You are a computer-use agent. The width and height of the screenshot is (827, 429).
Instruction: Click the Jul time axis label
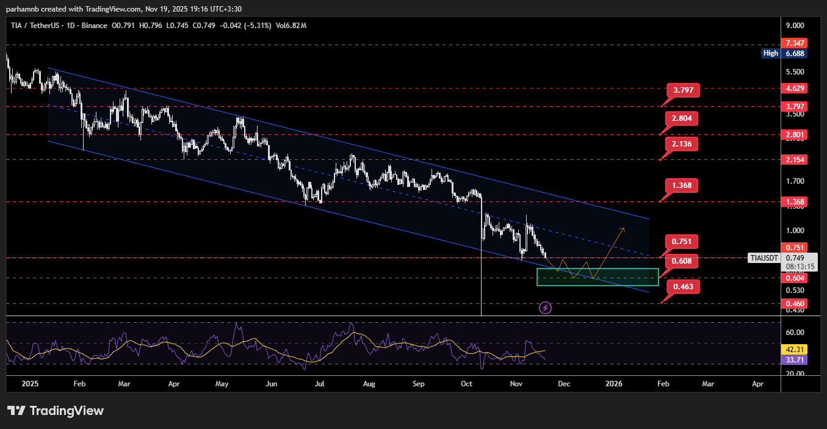click(319, 384)
